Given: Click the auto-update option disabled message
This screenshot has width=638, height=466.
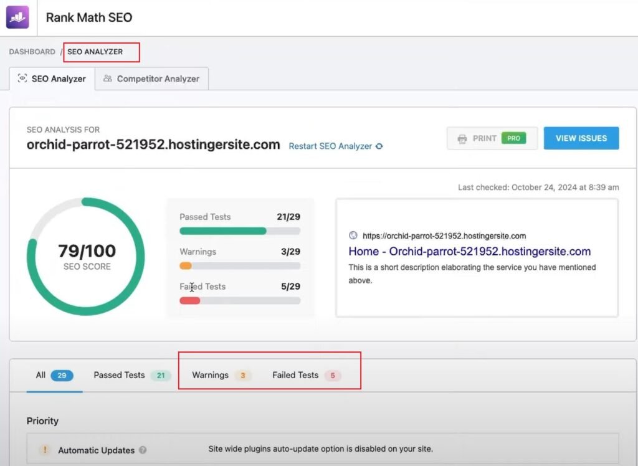Looking at the screenshot, I should click(321, 449).
